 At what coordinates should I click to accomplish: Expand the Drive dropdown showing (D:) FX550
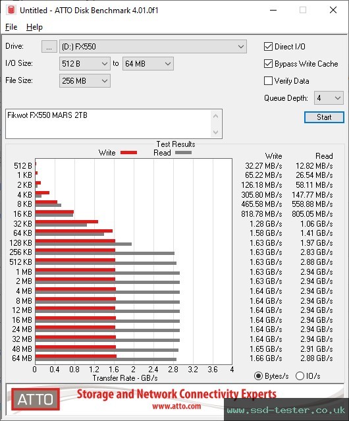click(x=153, y=47)
